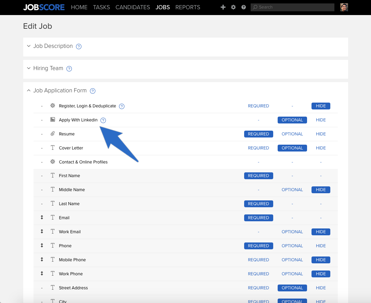This screenshot has width=371, height=303.
Task: Open the user profile avatar
Action: pyautogui.click(x=344, y=7)
